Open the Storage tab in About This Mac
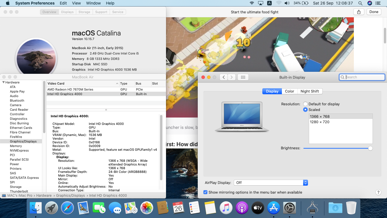Image resolution: width=387 pixels, height=218 pixels. point(84,12)
